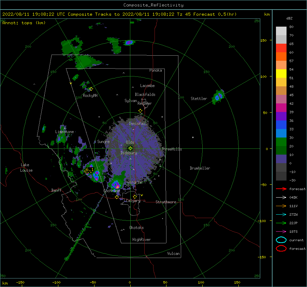Click the yellow diamond marker below Cochrane
The height and width of the screenshot is (287, 307).
pos(117,197)
